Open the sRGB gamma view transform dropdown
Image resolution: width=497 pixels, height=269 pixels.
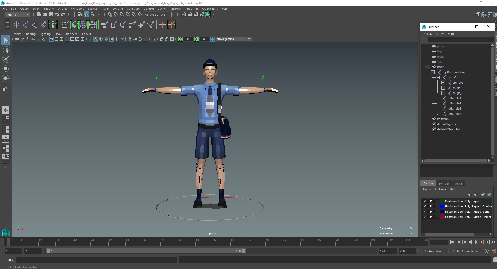pos(234,39)
